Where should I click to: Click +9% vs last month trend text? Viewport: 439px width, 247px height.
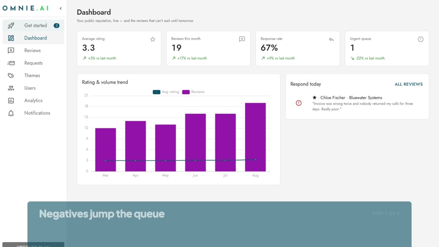pos(281,58)
